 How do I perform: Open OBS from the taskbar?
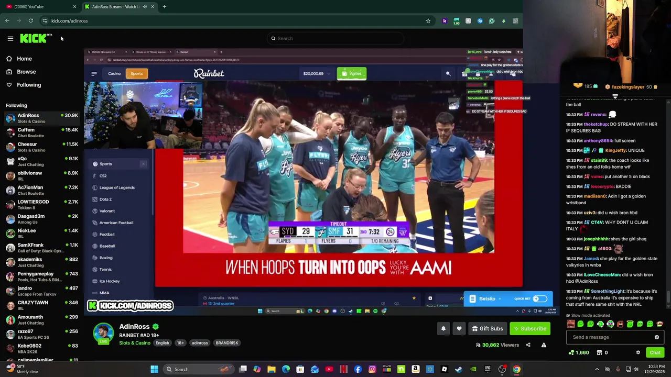(x=502, y=369)
